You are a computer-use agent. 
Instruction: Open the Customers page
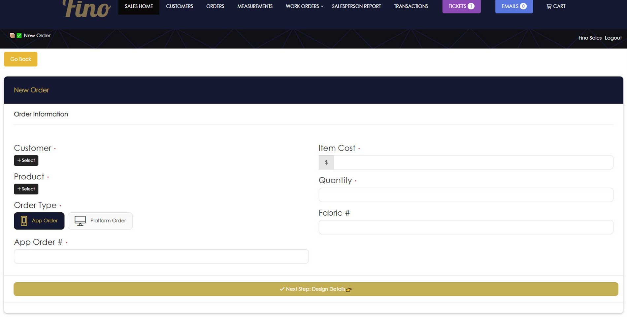[180, 6]
